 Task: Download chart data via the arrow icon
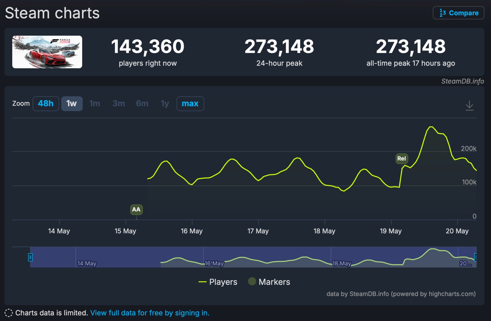pos(469,106)
